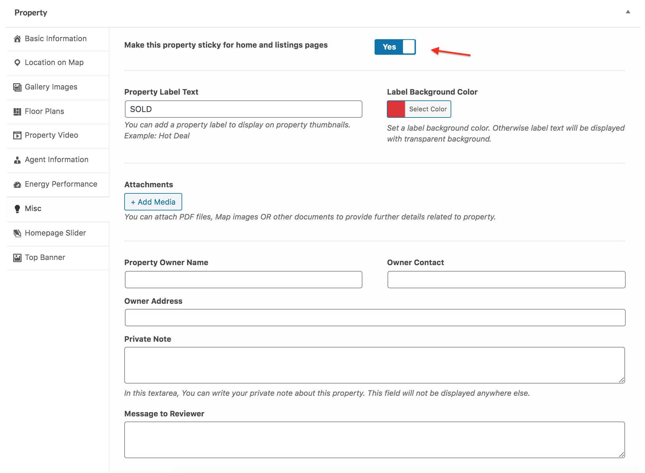This screenshot has width=645, height=473.
Task: Focus the Property Owner Name field
Action: [243, 280]
